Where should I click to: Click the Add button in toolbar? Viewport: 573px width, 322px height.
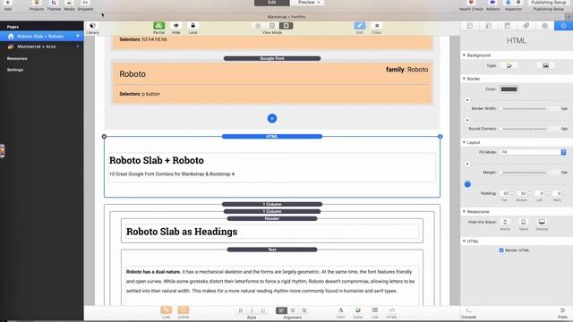7,4
